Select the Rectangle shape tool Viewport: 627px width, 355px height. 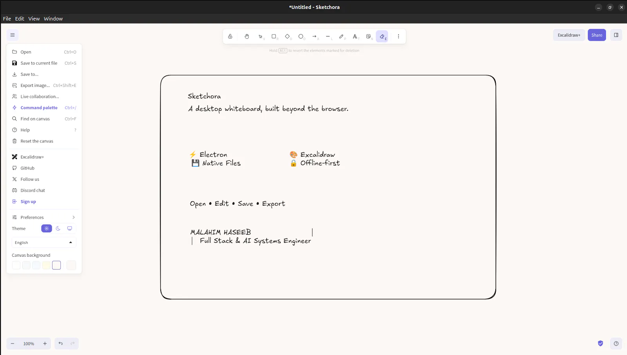(x=274, y=36)
